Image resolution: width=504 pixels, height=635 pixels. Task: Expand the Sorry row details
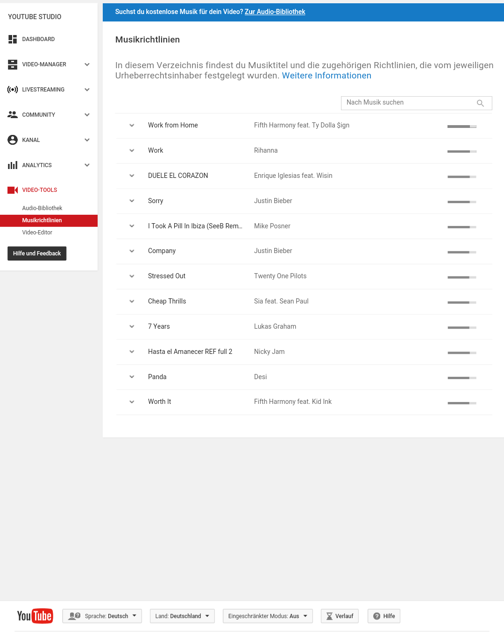click(132, 201)
